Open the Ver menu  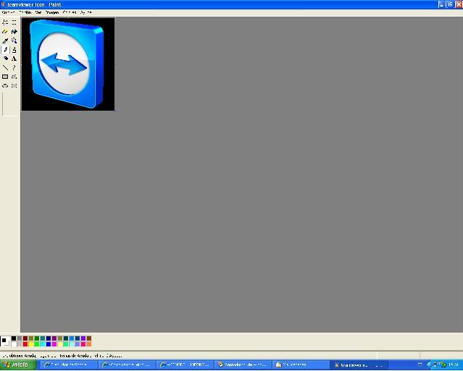[x=38, y=12]
